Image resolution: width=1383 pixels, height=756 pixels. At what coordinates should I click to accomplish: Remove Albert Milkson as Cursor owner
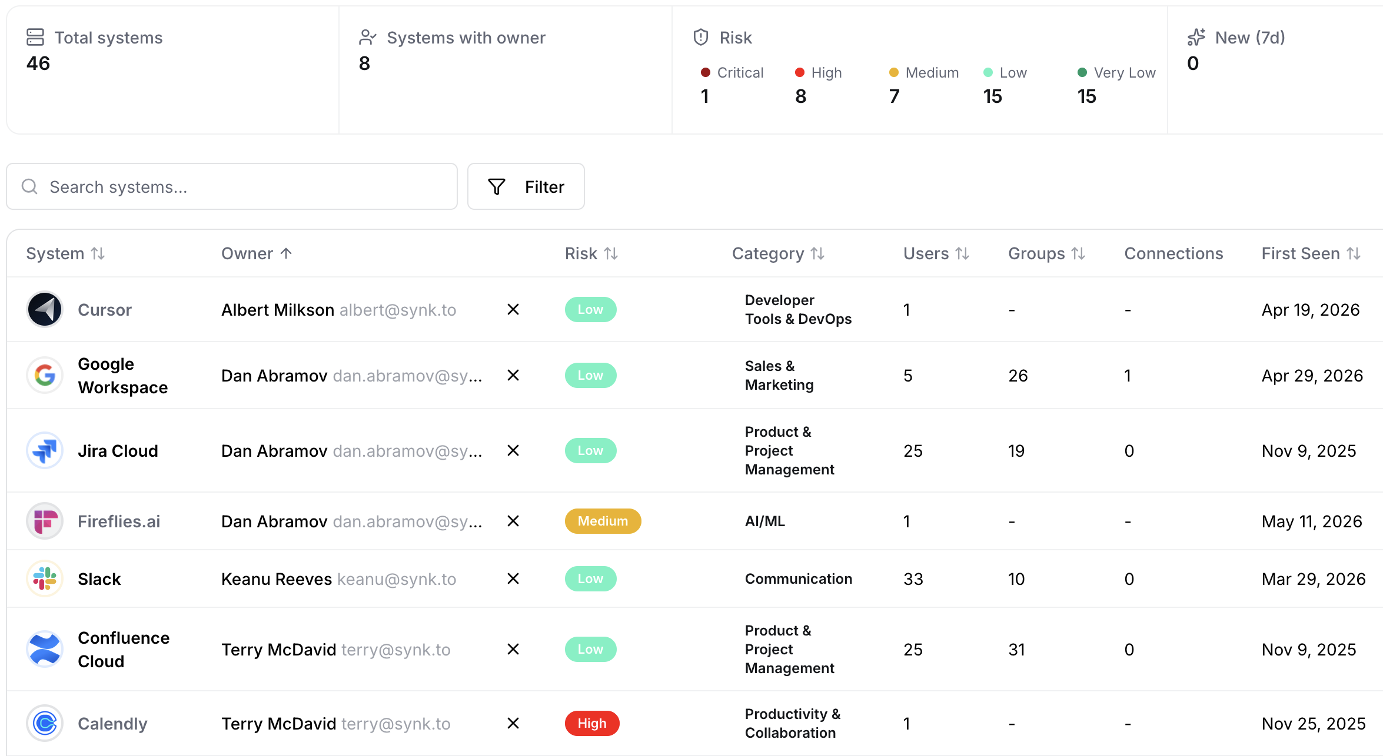click(513, 309)
